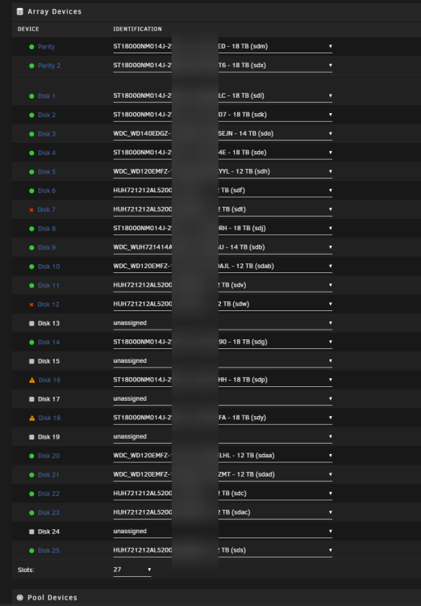Open the unassigned Disk 19 dropdown
The image size is (421, 606).
(x=223, y=437)
